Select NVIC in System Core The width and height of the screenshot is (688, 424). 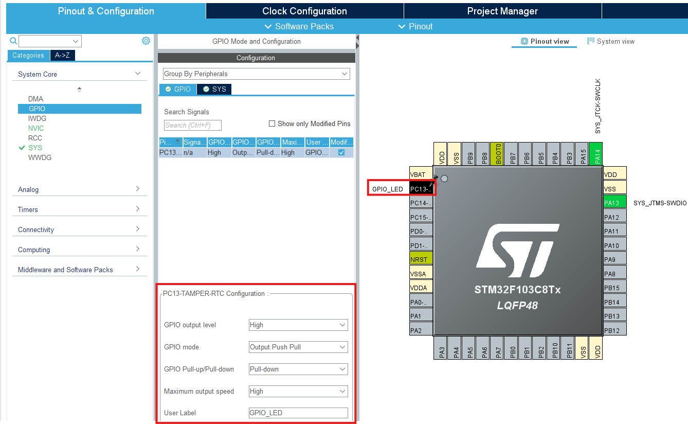(x=36, y=128)
